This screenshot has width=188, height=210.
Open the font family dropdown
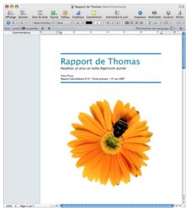[x=43, y=23]
